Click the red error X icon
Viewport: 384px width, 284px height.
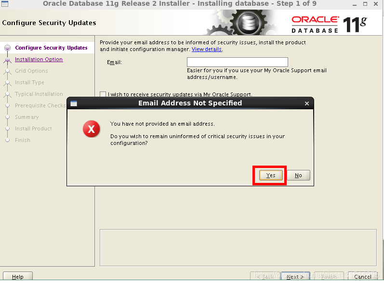point(92,129)
